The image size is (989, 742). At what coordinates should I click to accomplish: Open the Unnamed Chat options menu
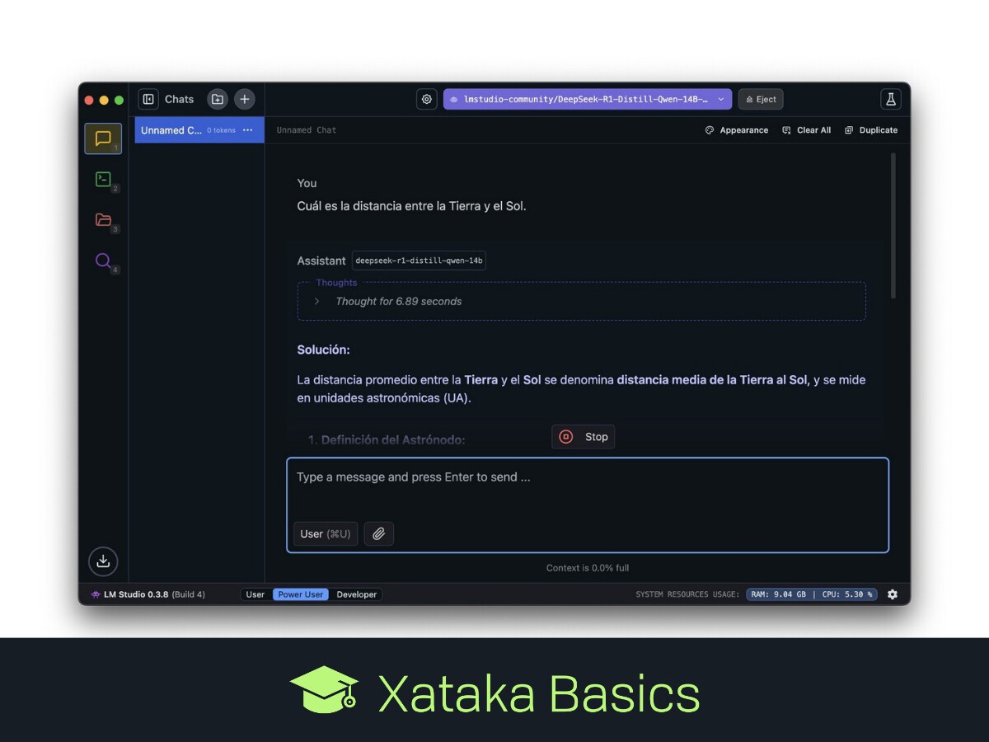click(x=248, y=130)
